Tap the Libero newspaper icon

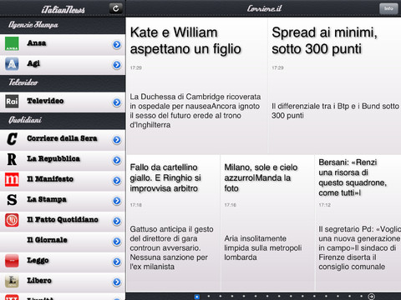tap(12, 281)
